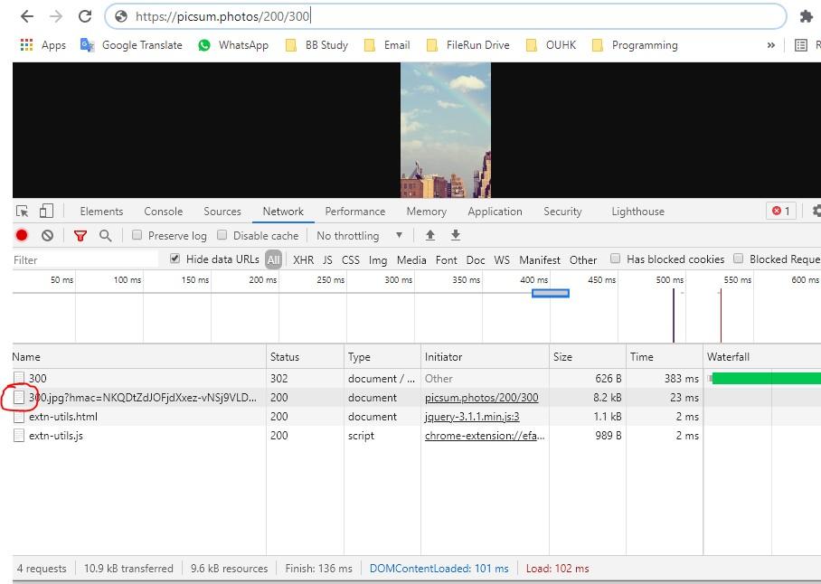821x584 pixels.
Task: Open Email bookmark folder
Action: 387,45
